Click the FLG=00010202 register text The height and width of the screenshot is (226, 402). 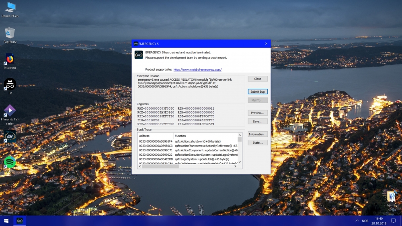coord(148,120)
